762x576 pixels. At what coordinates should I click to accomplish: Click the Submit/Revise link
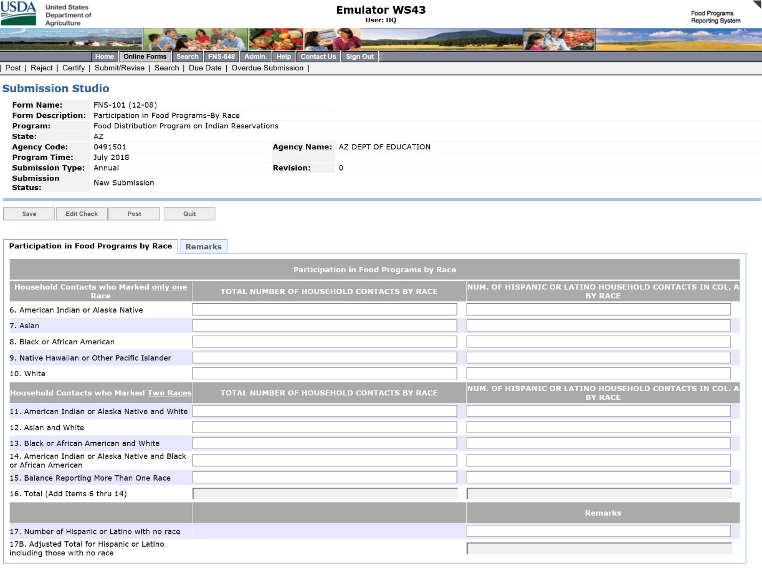pyautogui.click(x=119, y=68)
